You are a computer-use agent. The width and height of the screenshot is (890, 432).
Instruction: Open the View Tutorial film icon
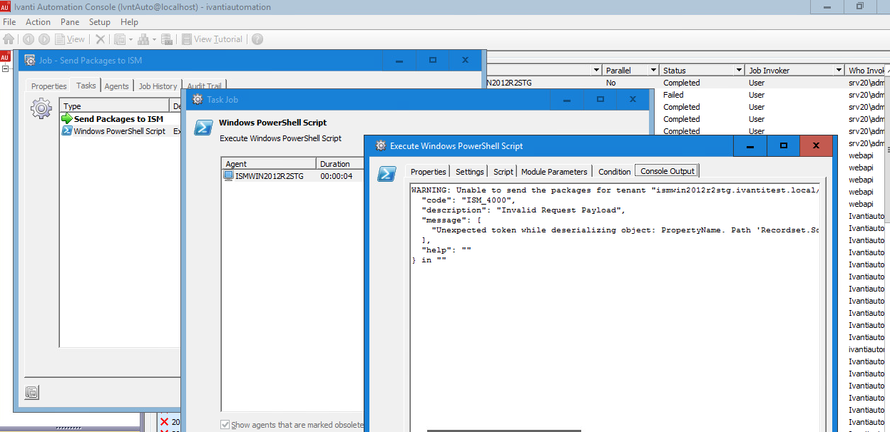pos(188,38)
